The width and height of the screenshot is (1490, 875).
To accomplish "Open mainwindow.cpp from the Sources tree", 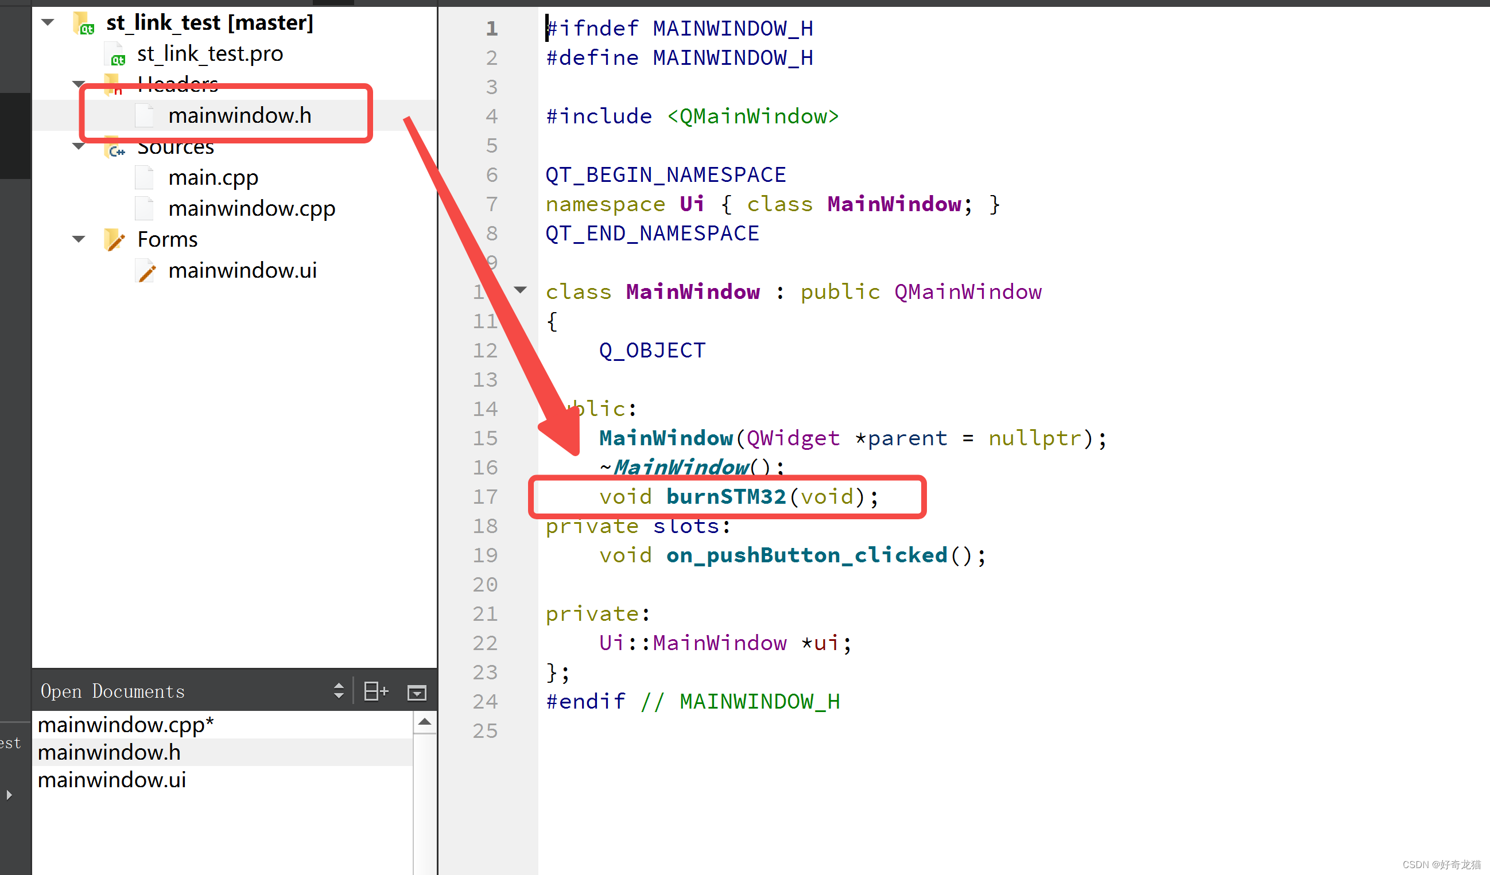I will (251, 208).
